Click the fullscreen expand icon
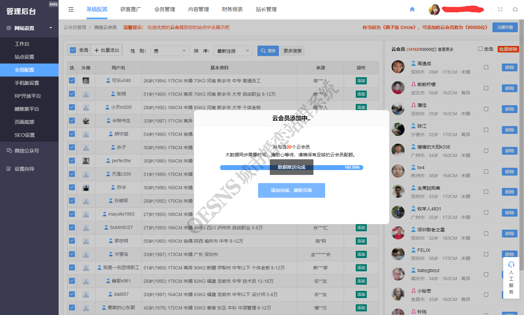Screen dimensions: 524x315 click(500, 9)
